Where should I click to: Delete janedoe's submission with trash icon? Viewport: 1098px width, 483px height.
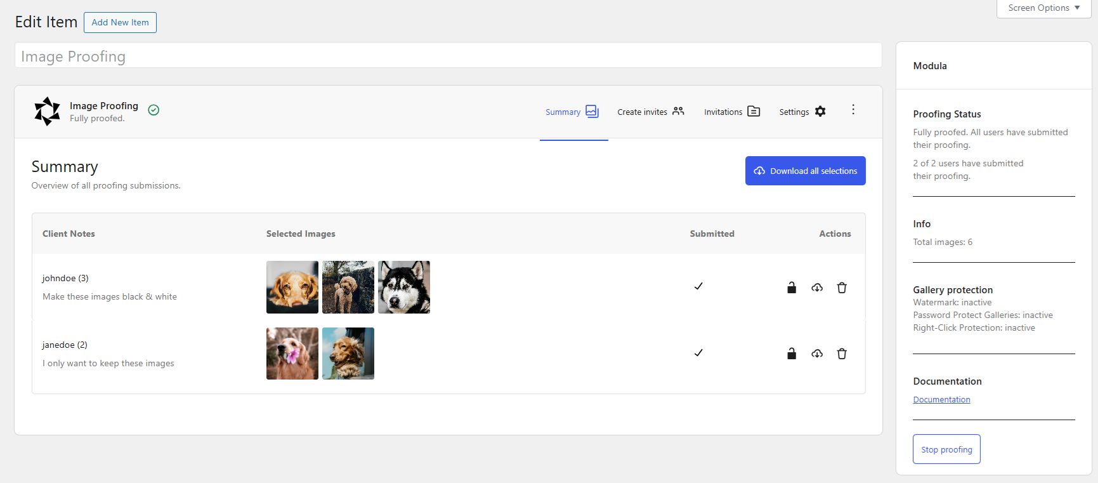(842, 354)
